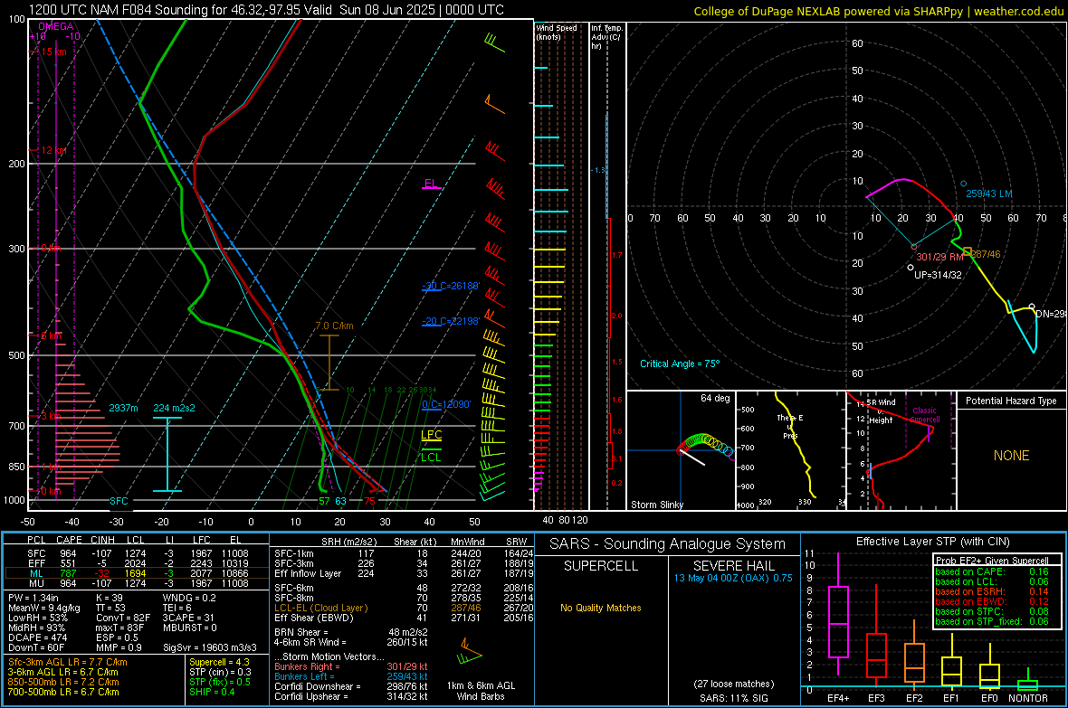The height and width of the screenshot is (708, 1068).
Task: Click the '-30 C=26188'' height label
Action: pyautogui.click(x=451, y=286)
